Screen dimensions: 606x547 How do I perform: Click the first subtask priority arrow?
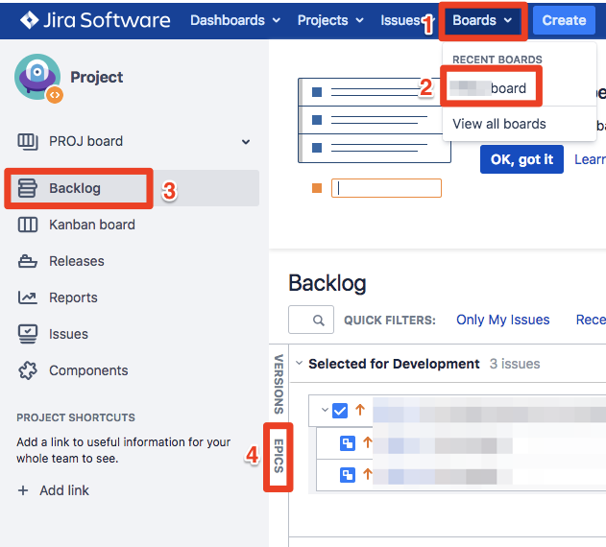point(367,442)
